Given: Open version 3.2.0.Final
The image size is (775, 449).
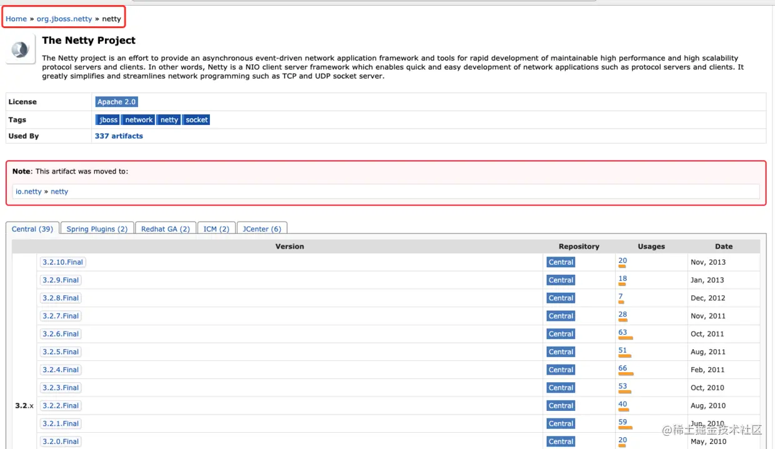Looking at the screenshot, I should point(61,442).
